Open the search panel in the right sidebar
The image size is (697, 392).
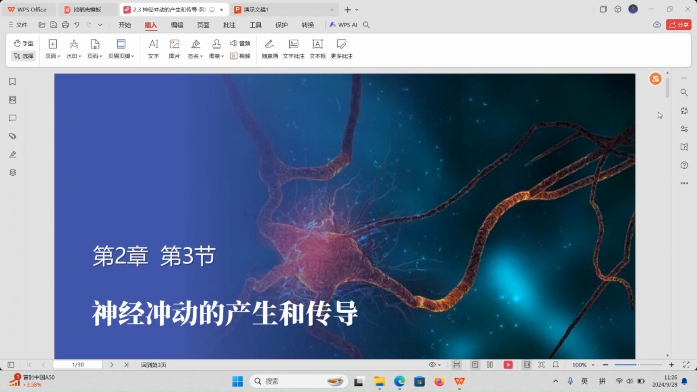point(684,93)
